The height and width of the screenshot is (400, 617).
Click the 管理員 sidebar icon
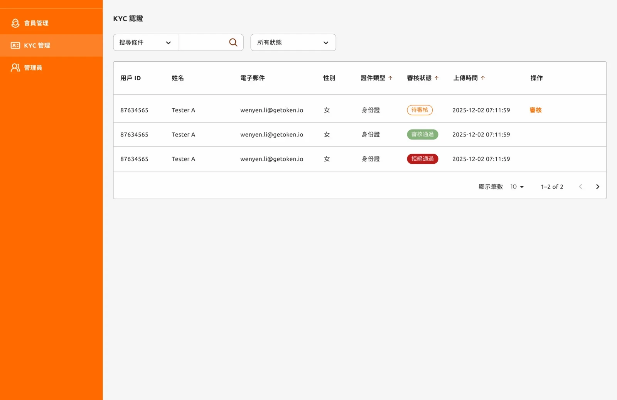15,67
